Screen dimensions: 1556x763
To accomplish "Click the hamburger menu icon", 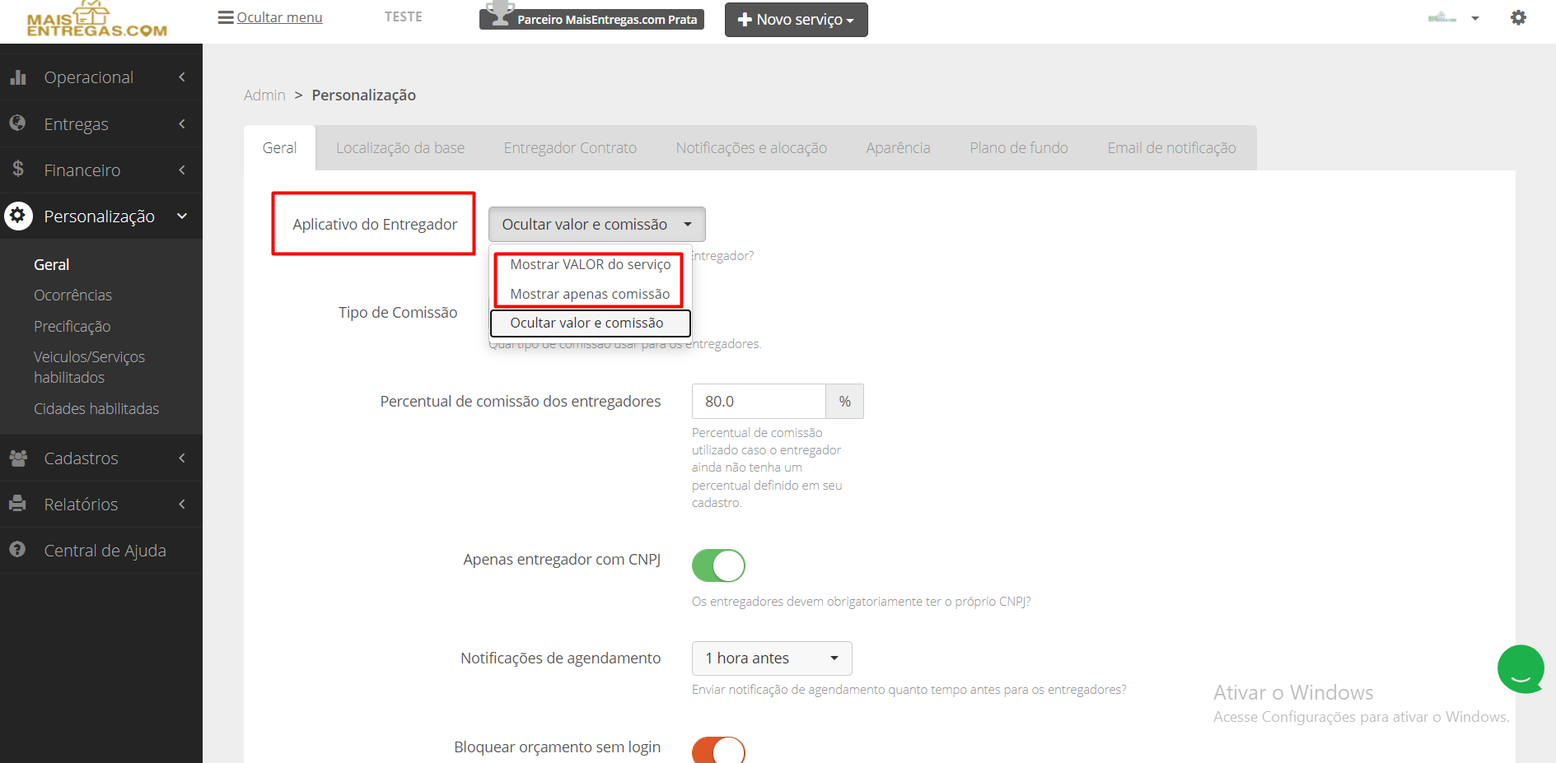I will pos(226,17).
